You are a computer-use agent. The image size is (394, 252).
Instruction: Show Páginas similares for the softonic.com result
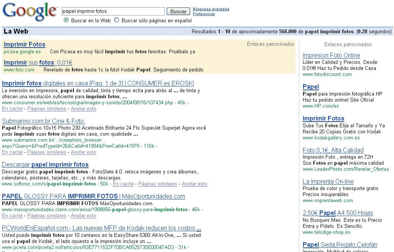click(x=158, y=184)
